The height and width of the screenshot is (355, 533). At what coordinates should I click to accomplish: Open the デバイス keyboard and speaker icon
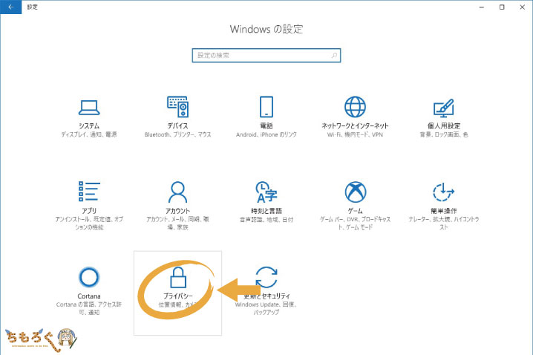[177, 107]
